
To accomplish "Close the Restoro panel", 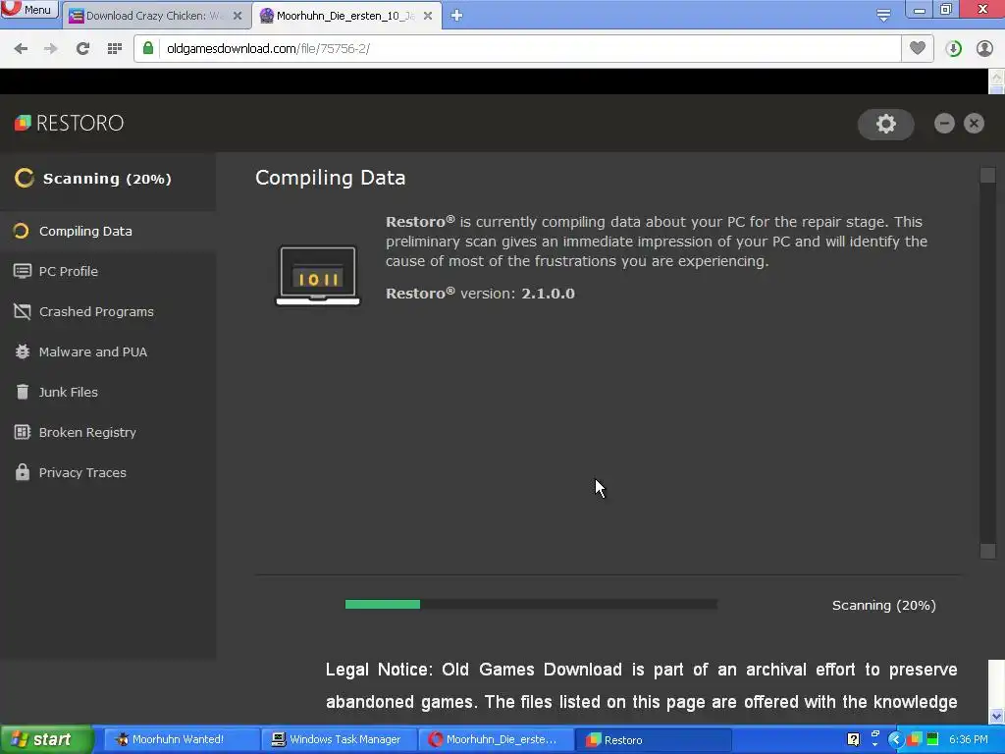I will 974,123.
